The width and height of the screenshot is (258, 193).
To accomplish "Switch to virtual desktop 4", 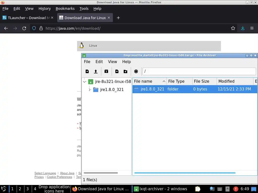I will coord(35,189).
